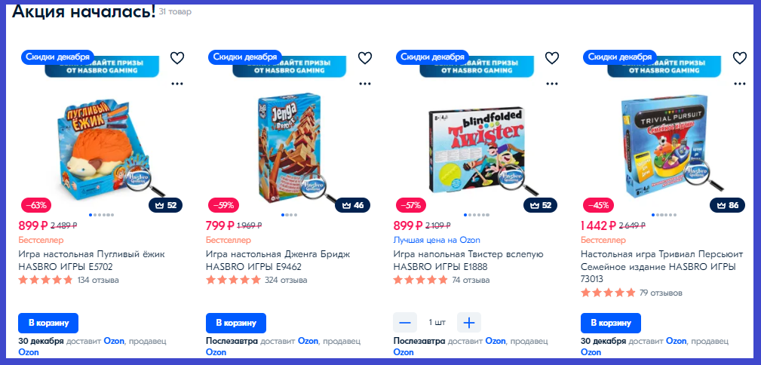
Task: Click heart icon on Blindfolded Twister card
Action: pos(552,58)
